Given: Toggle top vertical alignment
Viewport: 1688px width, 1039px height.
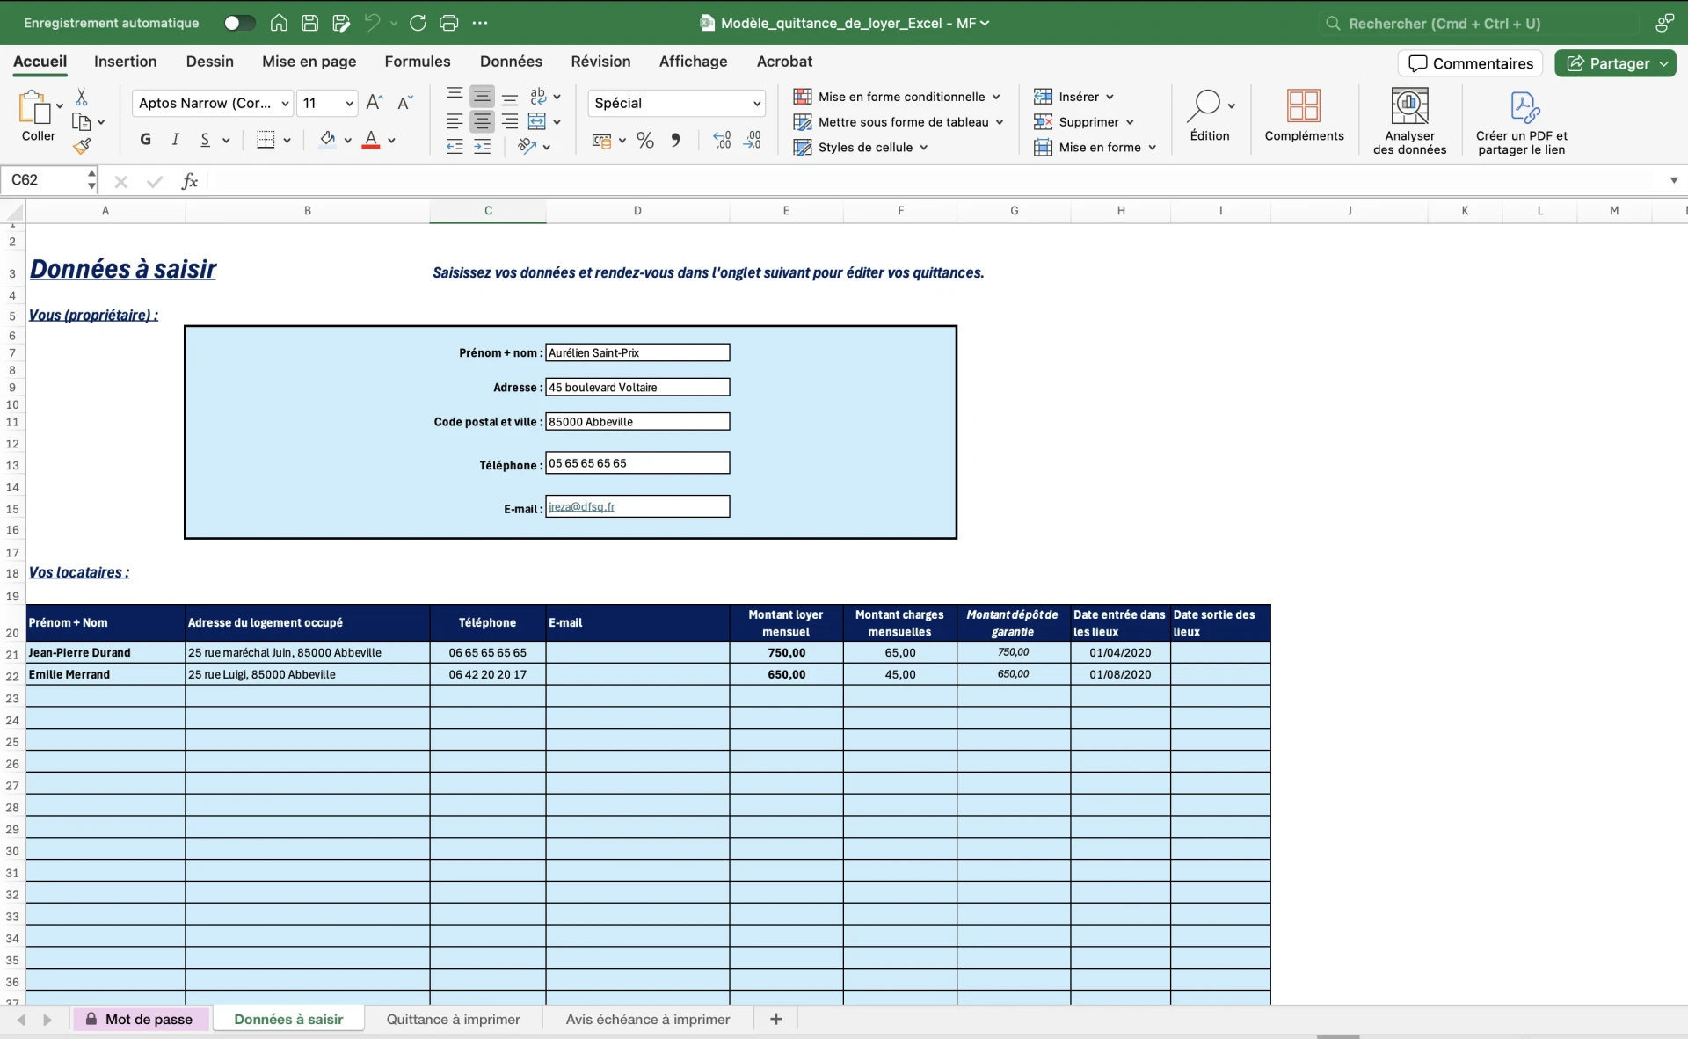Looking at the screenshot, I should tap(454, 96).
